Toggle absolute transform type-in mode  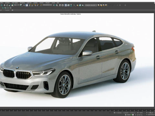click(115, 113)
